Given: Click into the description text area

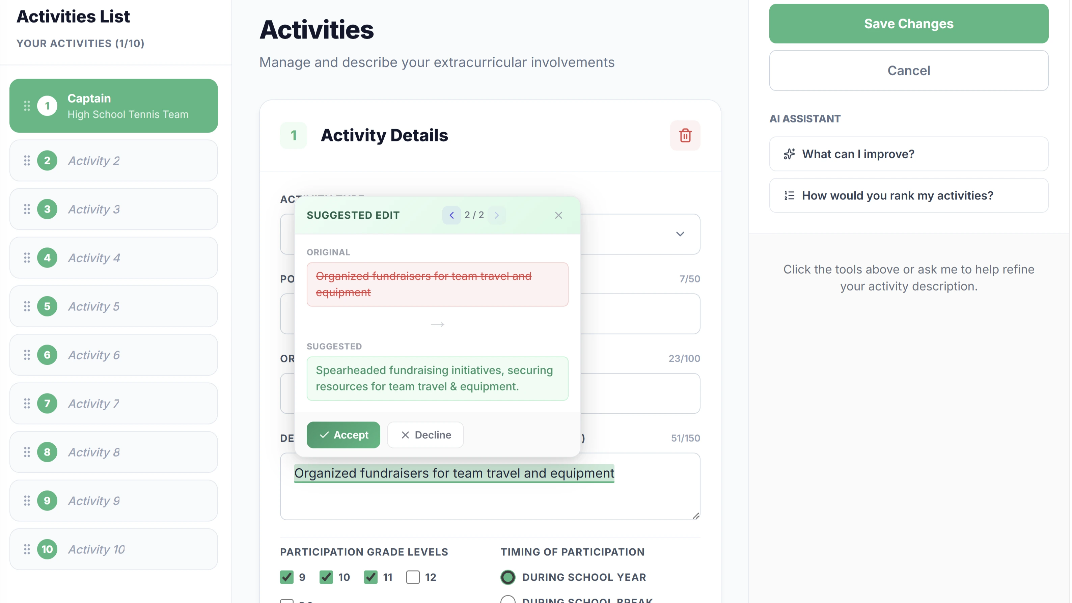Looking at the screenshot, I should (x=490, y=487).
